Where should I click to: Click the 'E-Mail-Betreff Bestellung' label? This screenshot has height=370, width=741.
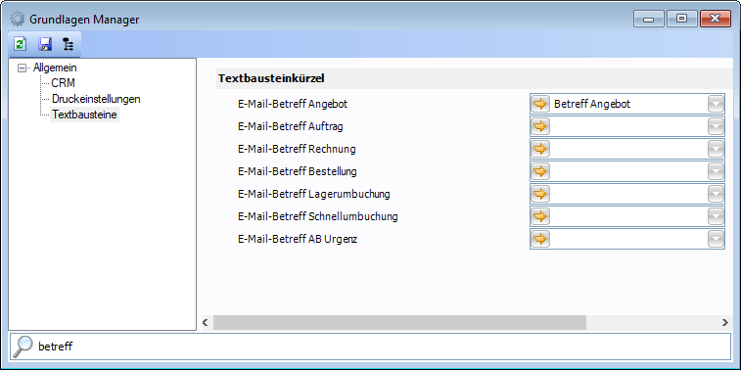click(x=298, y=171)
